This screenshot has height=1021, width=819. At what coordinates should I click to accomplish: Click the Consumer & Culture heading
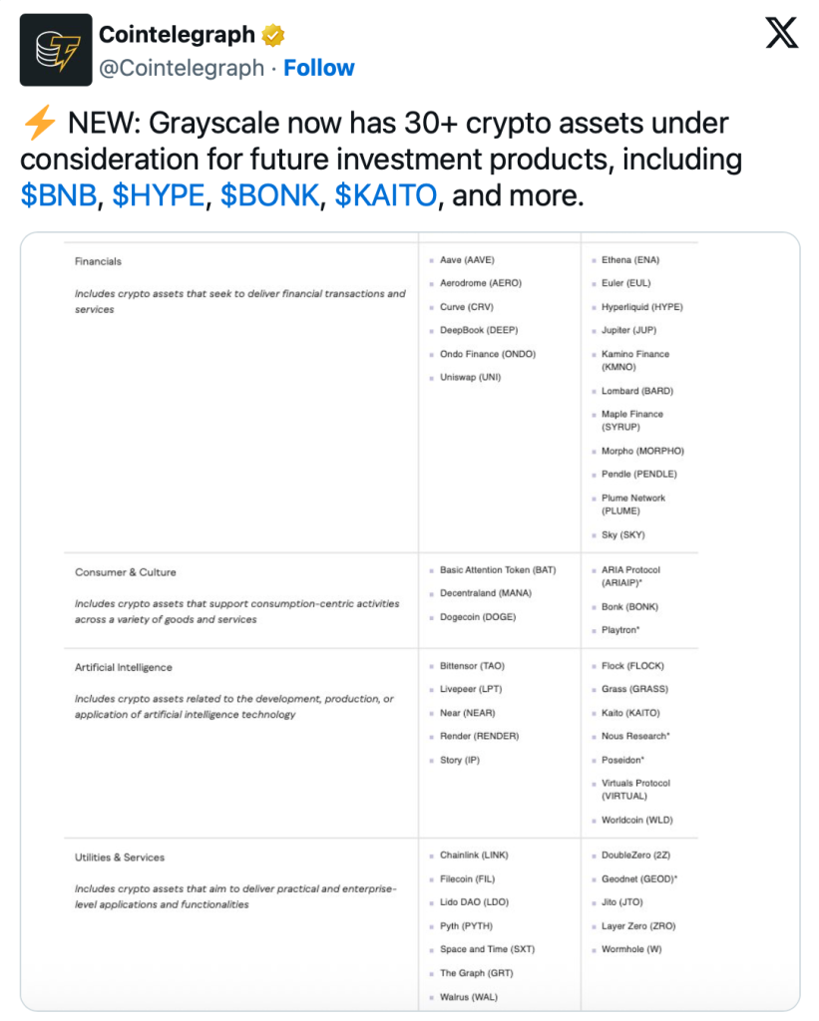[125, 572]
